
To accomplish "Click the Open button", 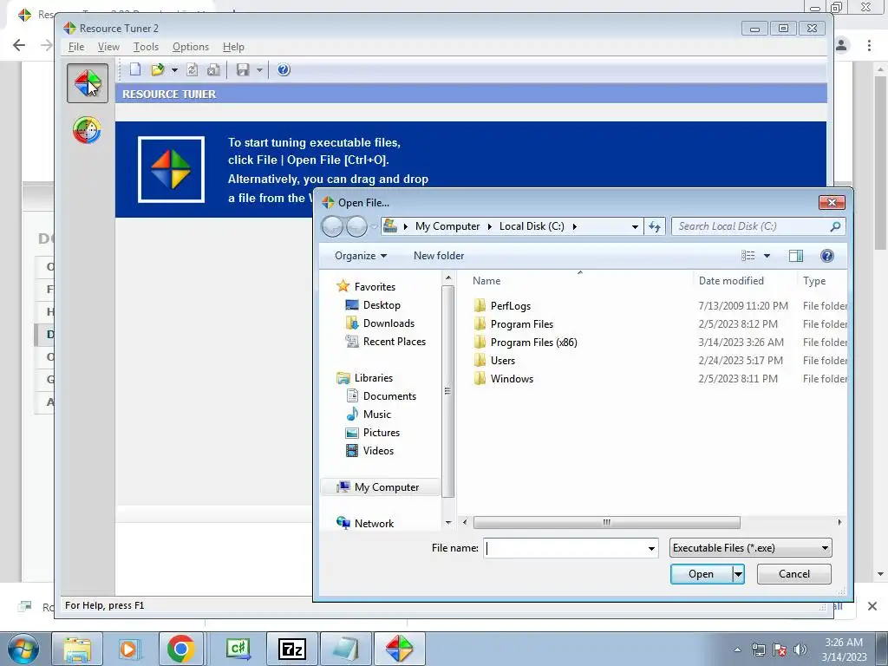I will [x=701, y=574].
